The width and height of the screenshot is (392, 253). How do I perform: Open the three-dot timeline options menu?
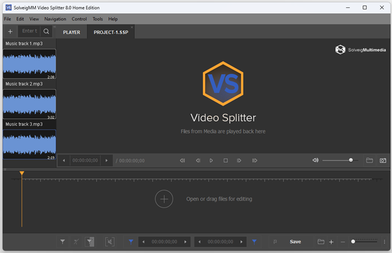pos(385,242)
